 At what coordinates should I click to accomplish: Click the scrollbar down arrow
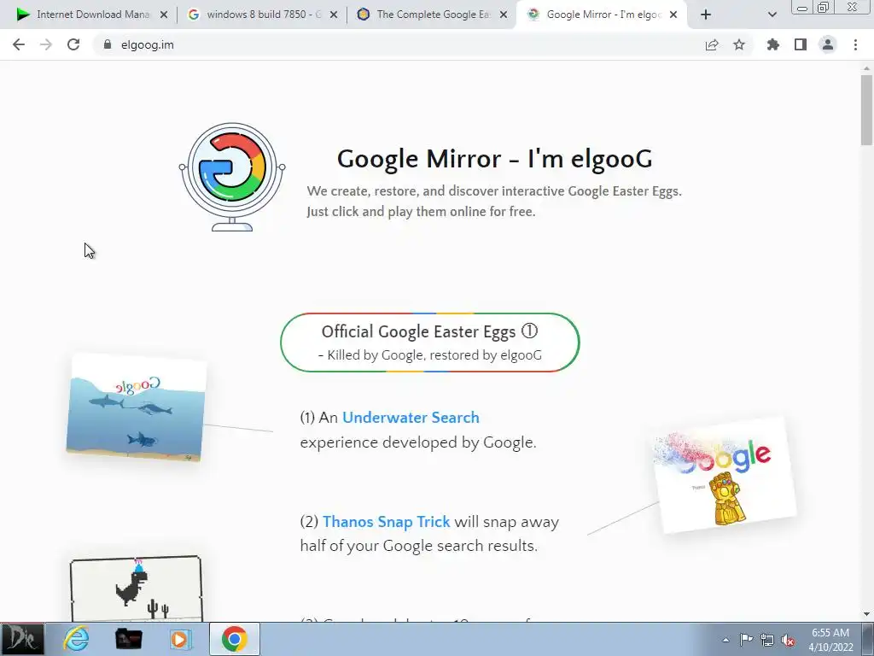coord(866,614)
